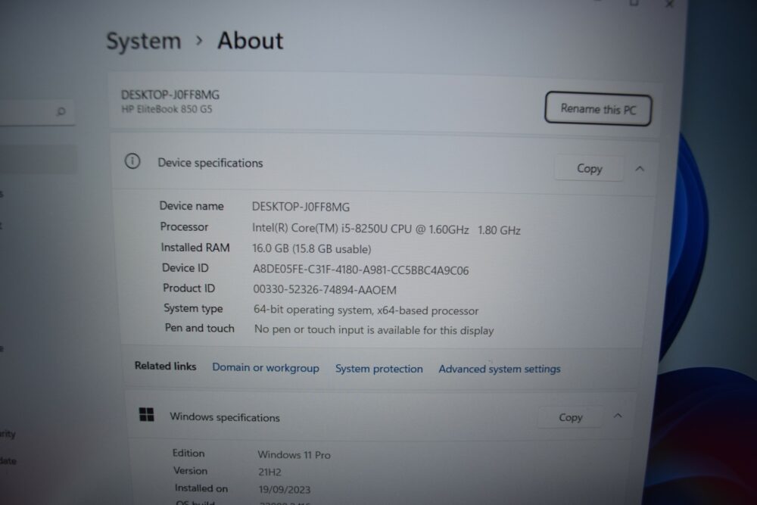
Task: Copy the Windows specifications
Action: [x=570, y=417]
